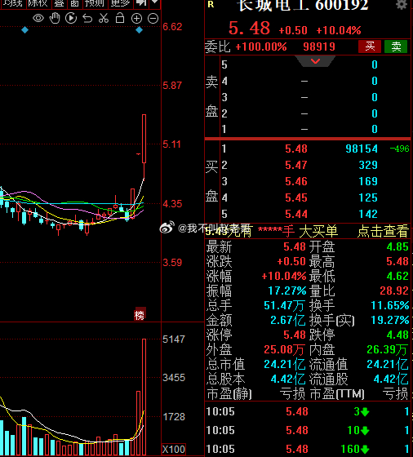Click the yellow R badge beside stock name
The image size is (413, 457).
211,4
